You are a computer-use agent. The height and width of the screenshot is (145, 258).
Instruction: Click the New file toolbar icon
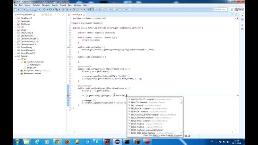coord(16,10)
